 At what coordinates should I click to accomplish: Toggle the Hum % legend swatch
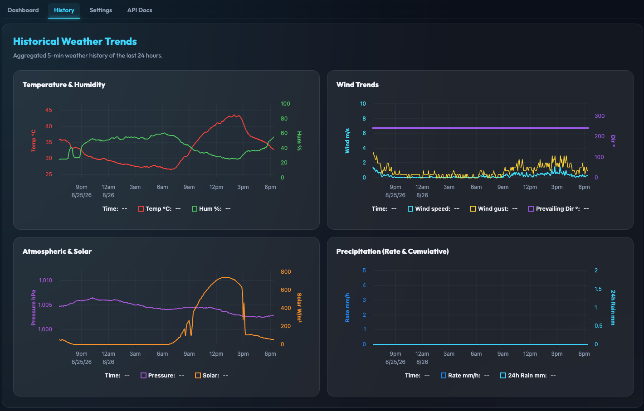click(x=195, y=209)
